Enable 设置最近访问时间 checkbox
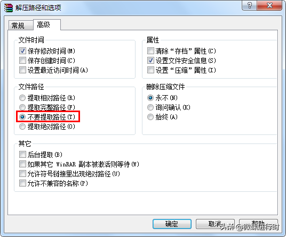286x237 pixels. (x=22, y=70)
